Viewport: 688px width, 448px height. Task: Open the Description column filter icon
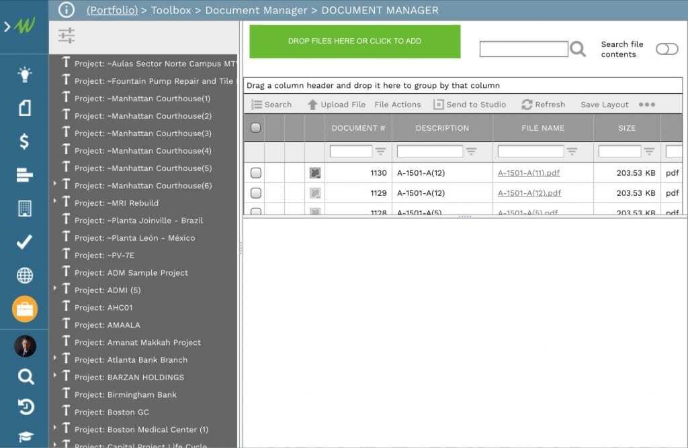coord(471,152)
